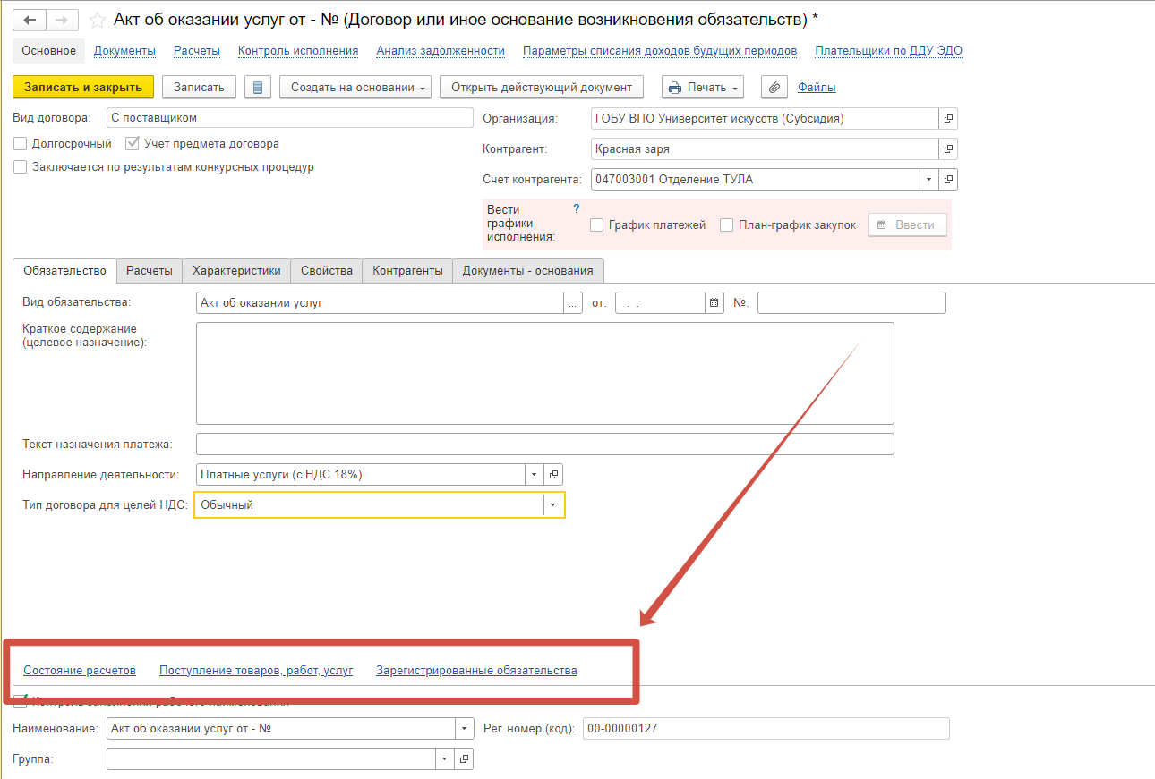The width and height of the screenshot is (1155, 779).
Task: Focus Текст назначения платежа field
Action: click(x=544, y=444)
